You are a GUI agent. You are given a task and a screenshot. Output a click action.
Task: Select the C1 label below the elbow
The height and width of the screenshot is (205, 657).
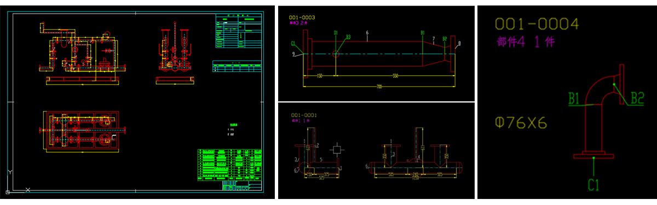594,185
